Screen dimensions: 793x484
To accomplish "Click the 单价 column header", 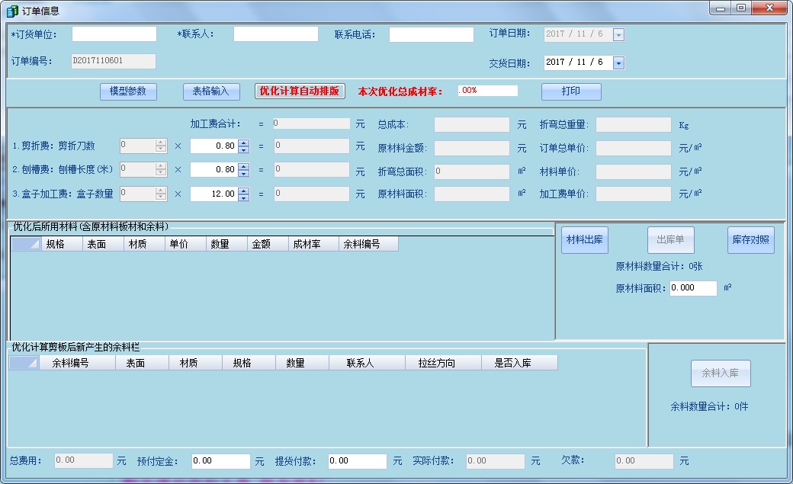I will (185, 244).
